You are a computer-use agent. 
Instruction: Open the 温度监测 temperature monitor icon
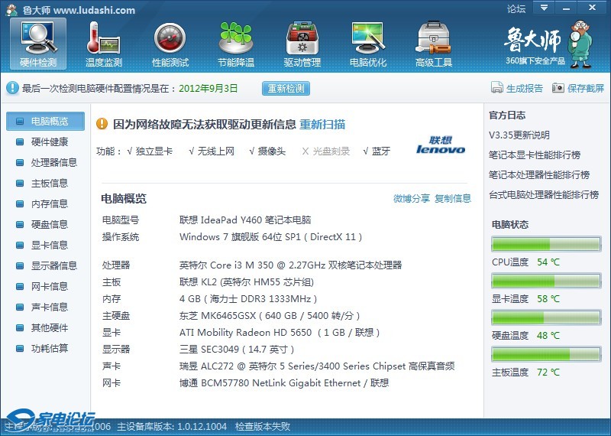coord(104,44)
